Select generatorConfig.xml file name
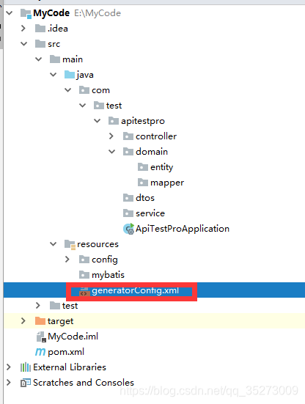Viewport: 305px width, 404px height. 135,290
